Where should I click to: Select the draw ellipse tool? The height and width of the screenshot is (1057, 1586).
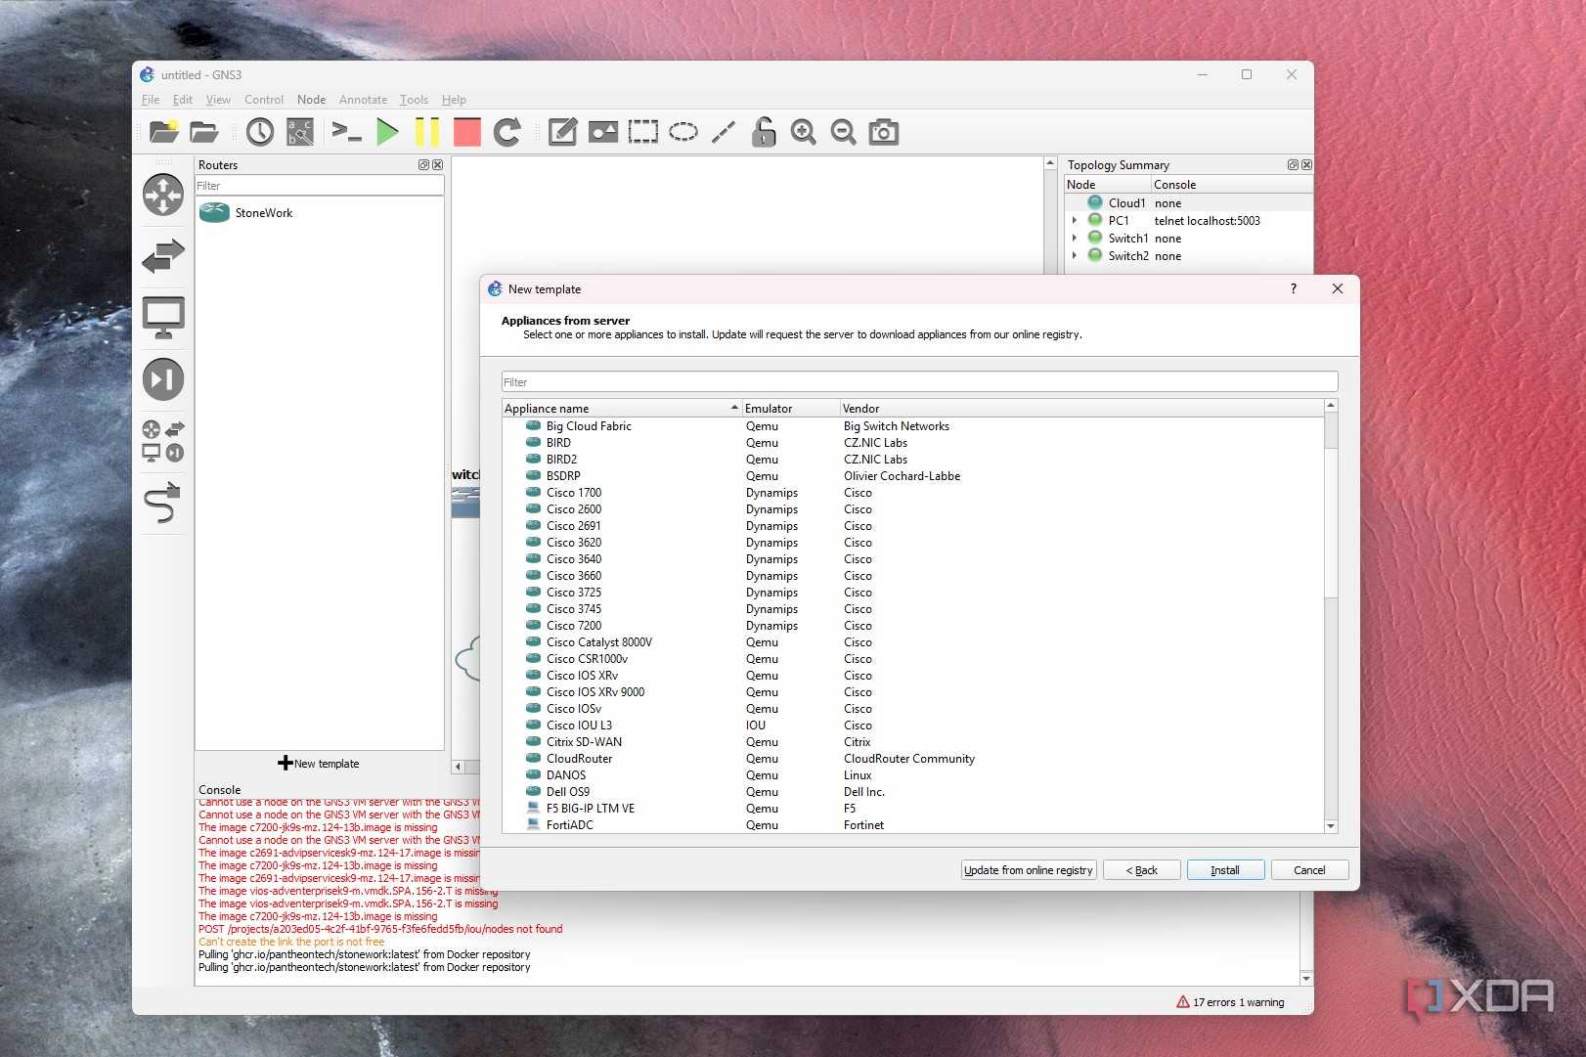click(x=683, y=132)
